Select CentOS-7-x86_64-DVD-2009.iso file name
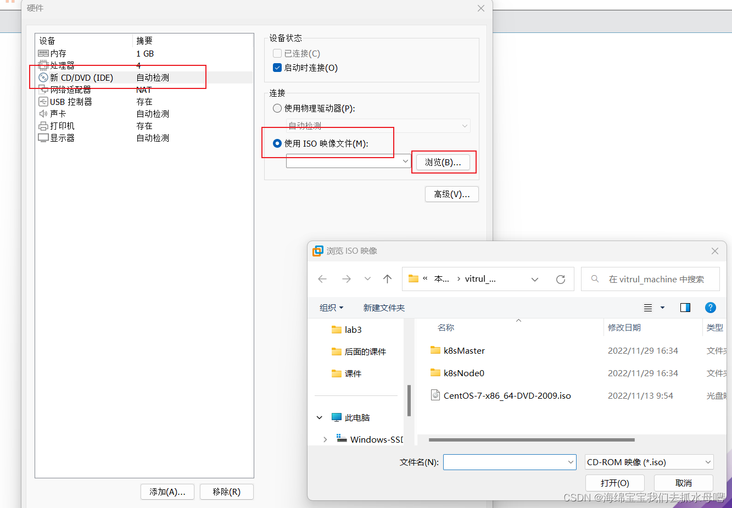 (507, 395)
